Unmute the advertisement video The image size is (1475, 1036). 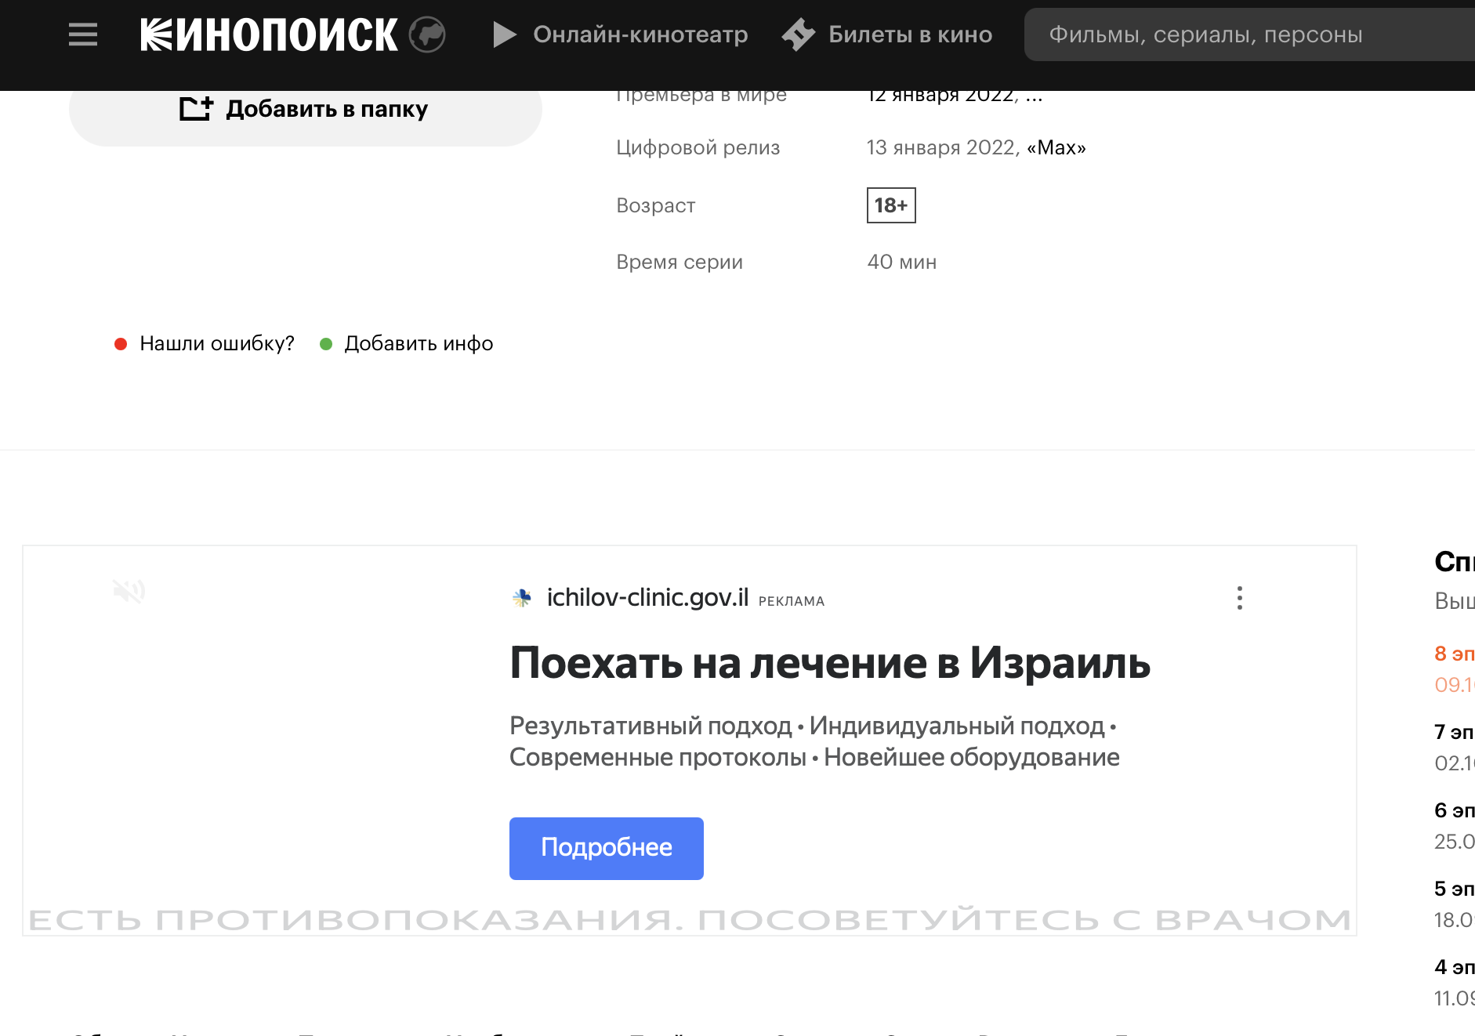[x=130, y=592]
